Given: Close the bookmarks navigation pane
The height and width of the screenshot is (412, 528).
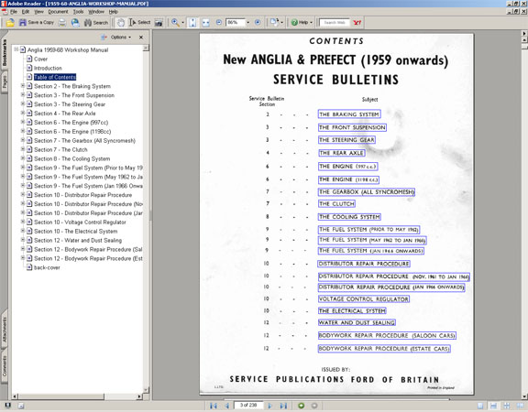Looking at the screenshot, I should click(x=141, y=38).
